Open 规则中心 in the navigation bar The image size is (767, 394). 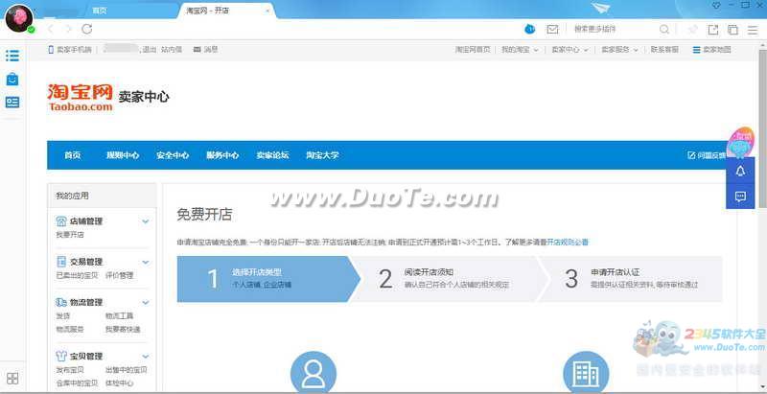point(123,155)
